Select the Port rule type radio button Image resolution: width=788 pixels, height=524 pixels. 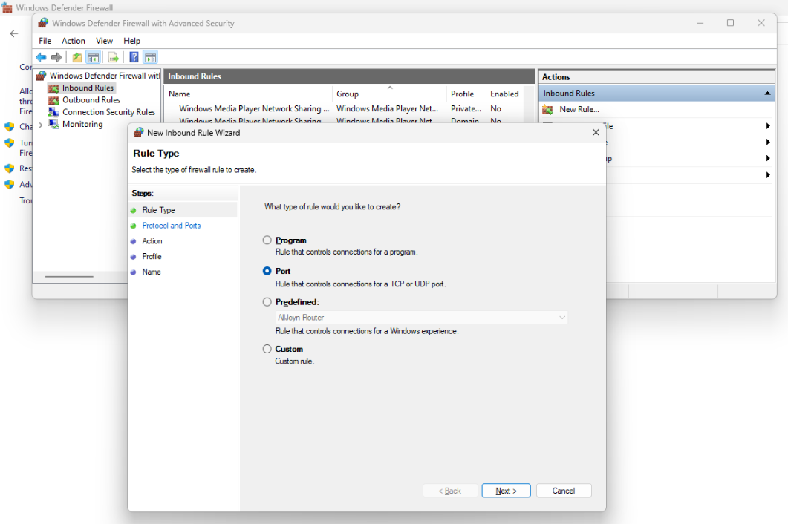[267, 271]
